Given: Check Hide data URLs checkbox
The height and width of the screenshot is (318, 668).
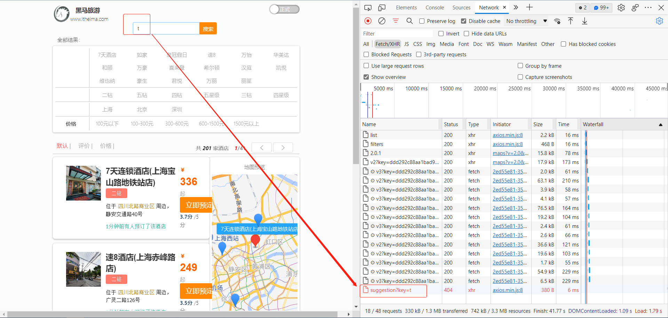Looking at the screenshot, I should (x=466, y=34).
